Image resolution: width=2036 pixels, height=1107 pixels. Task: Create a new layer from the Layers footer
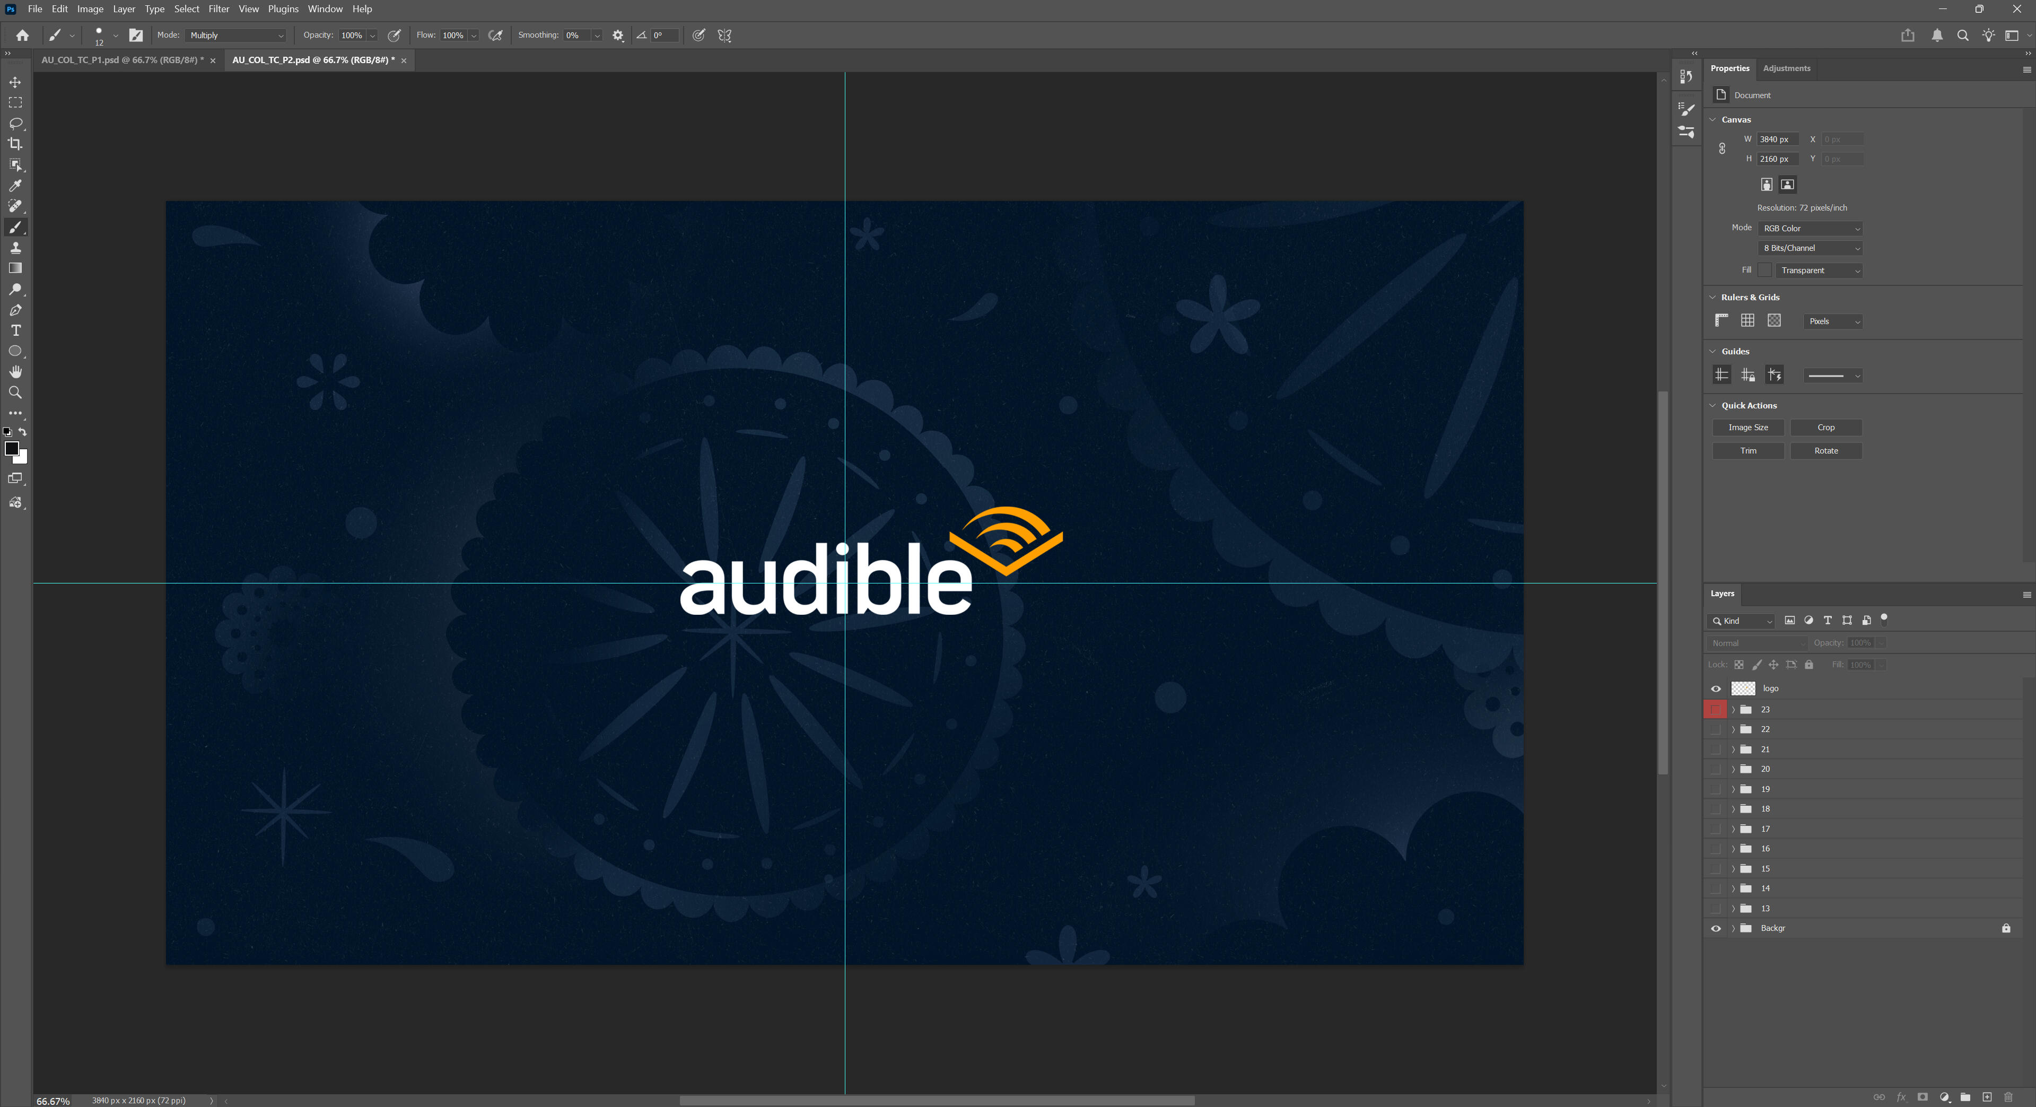[1986, 1097]
